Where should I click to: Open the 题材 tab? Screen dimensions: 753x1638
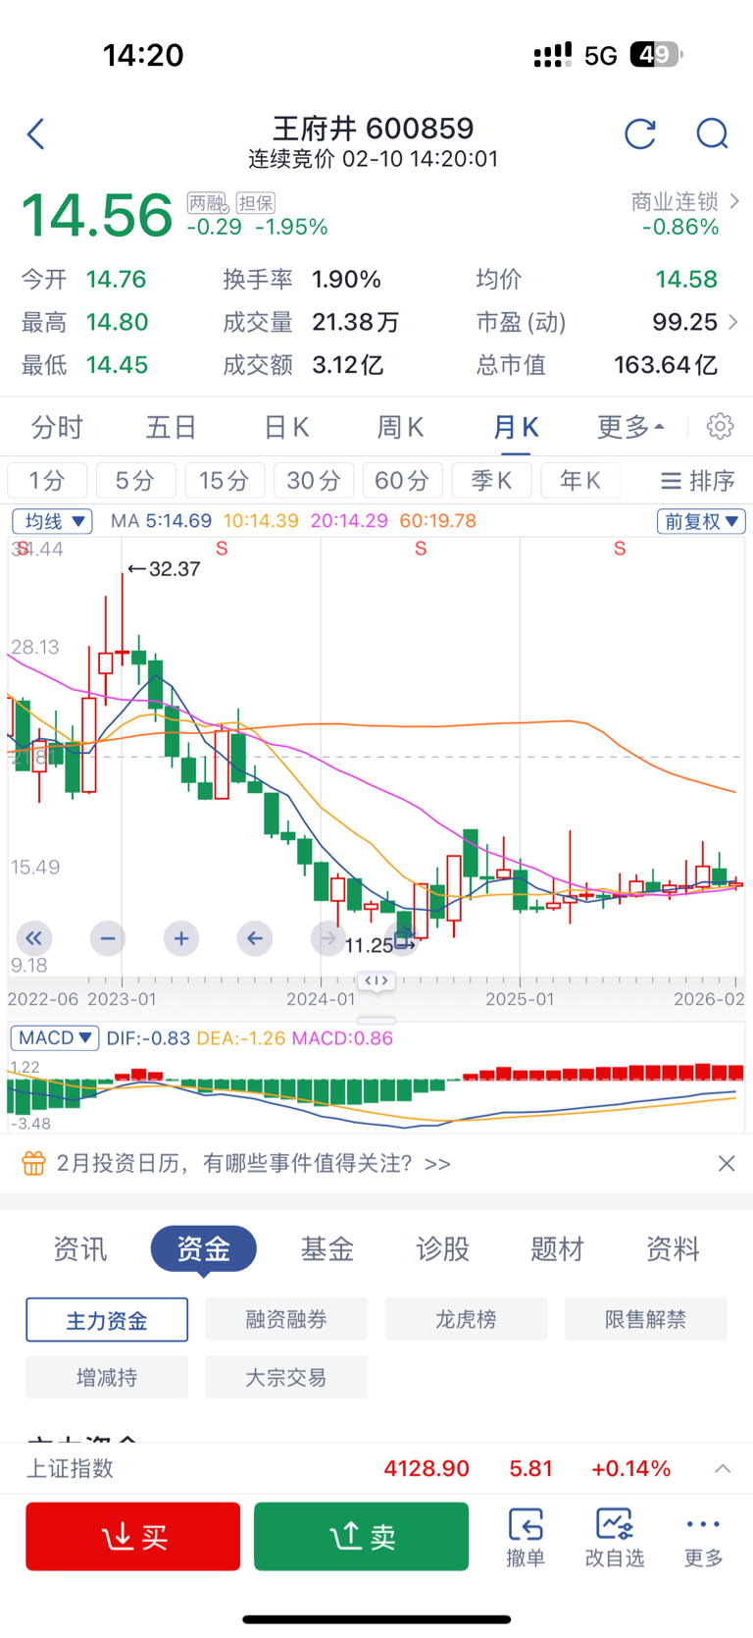click(x=558, y=1249)
